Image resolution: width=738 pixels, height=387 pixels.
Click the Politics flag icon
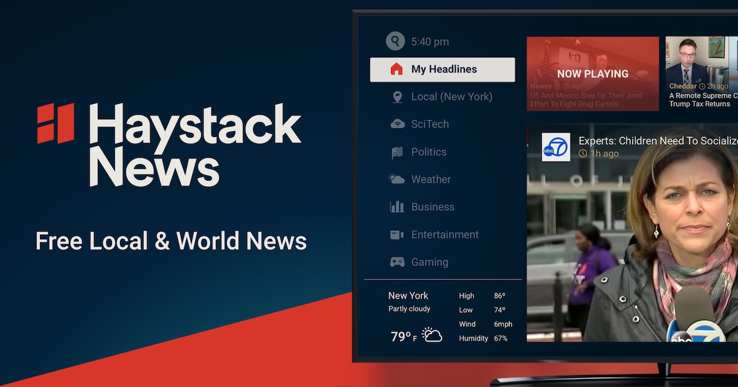point(397,152)
